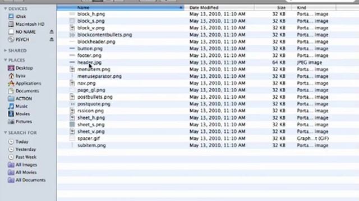Image resolution: width=359 pixels, height=201 pixels.
Task: Select the file spacer.gif
Action: click(89, 138)
